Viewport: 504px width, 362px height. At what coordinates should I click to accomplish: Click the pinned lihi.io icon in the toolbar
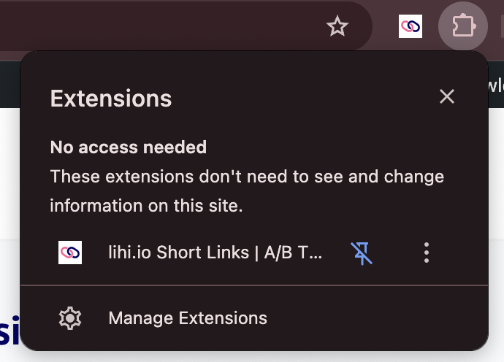[411, 27]
